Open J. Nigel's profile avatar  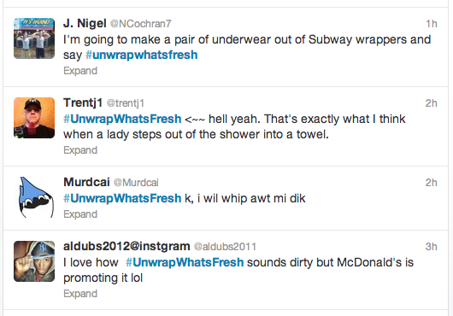click(34, 38)
